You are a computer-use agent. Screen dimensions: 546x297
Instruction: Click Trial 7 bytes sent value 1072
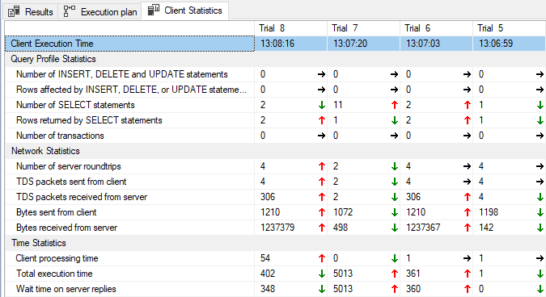point(343,212)
